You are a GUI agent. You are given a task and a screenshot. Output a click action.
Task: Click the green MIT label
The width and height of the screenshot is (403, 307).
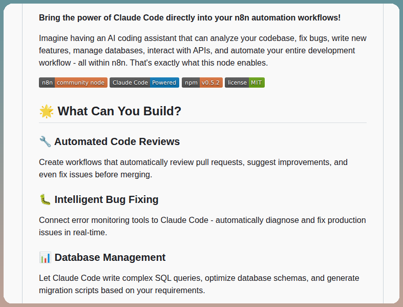pyautogui.click(x=257, y=83)
